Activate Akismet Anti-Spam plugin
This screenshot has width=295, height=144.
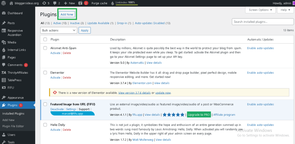click(x=55, y=53)
